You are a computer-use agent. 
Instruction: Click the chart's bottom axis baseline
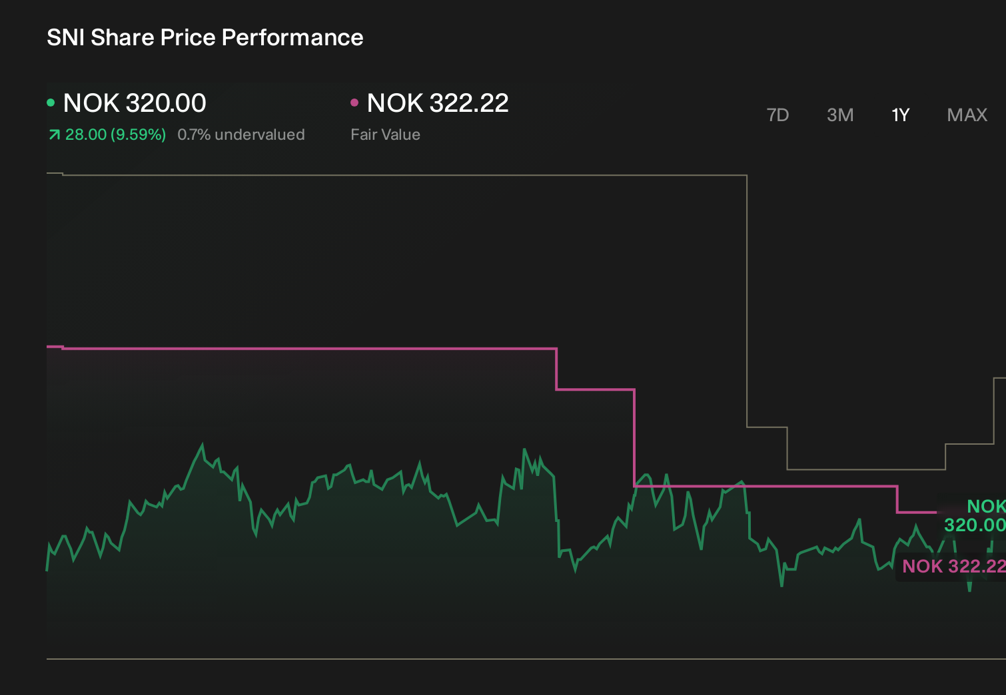526,659
